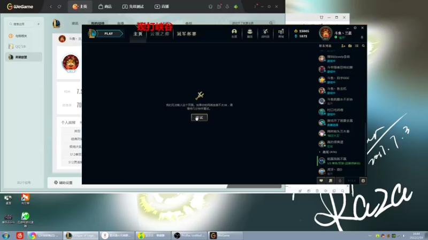This screenshot has height=240, width=428.
Task: Open the downloads arrow icon in WeGame title bar
Action: pyautogui.click(x=227, y=6)
